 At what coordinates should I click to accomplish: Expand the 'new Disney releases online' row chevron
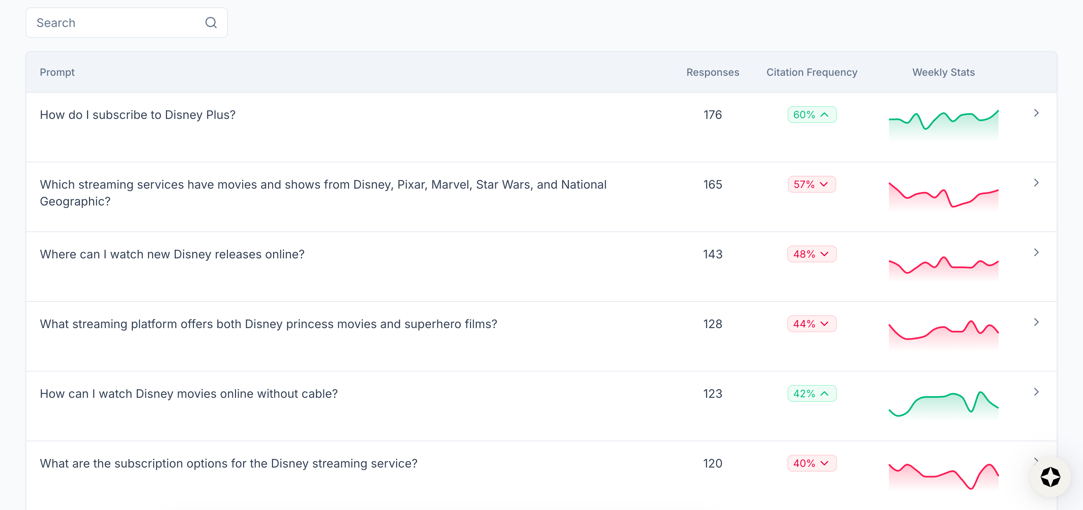pos(1036,253)
